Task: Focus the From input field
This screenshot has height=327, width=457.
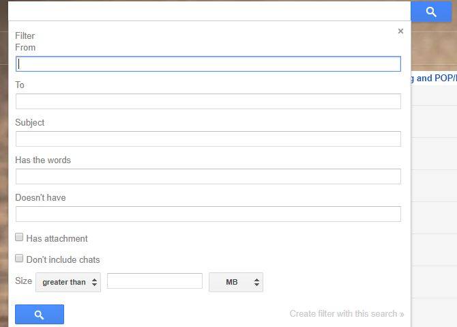Action: tap(208, 64)
